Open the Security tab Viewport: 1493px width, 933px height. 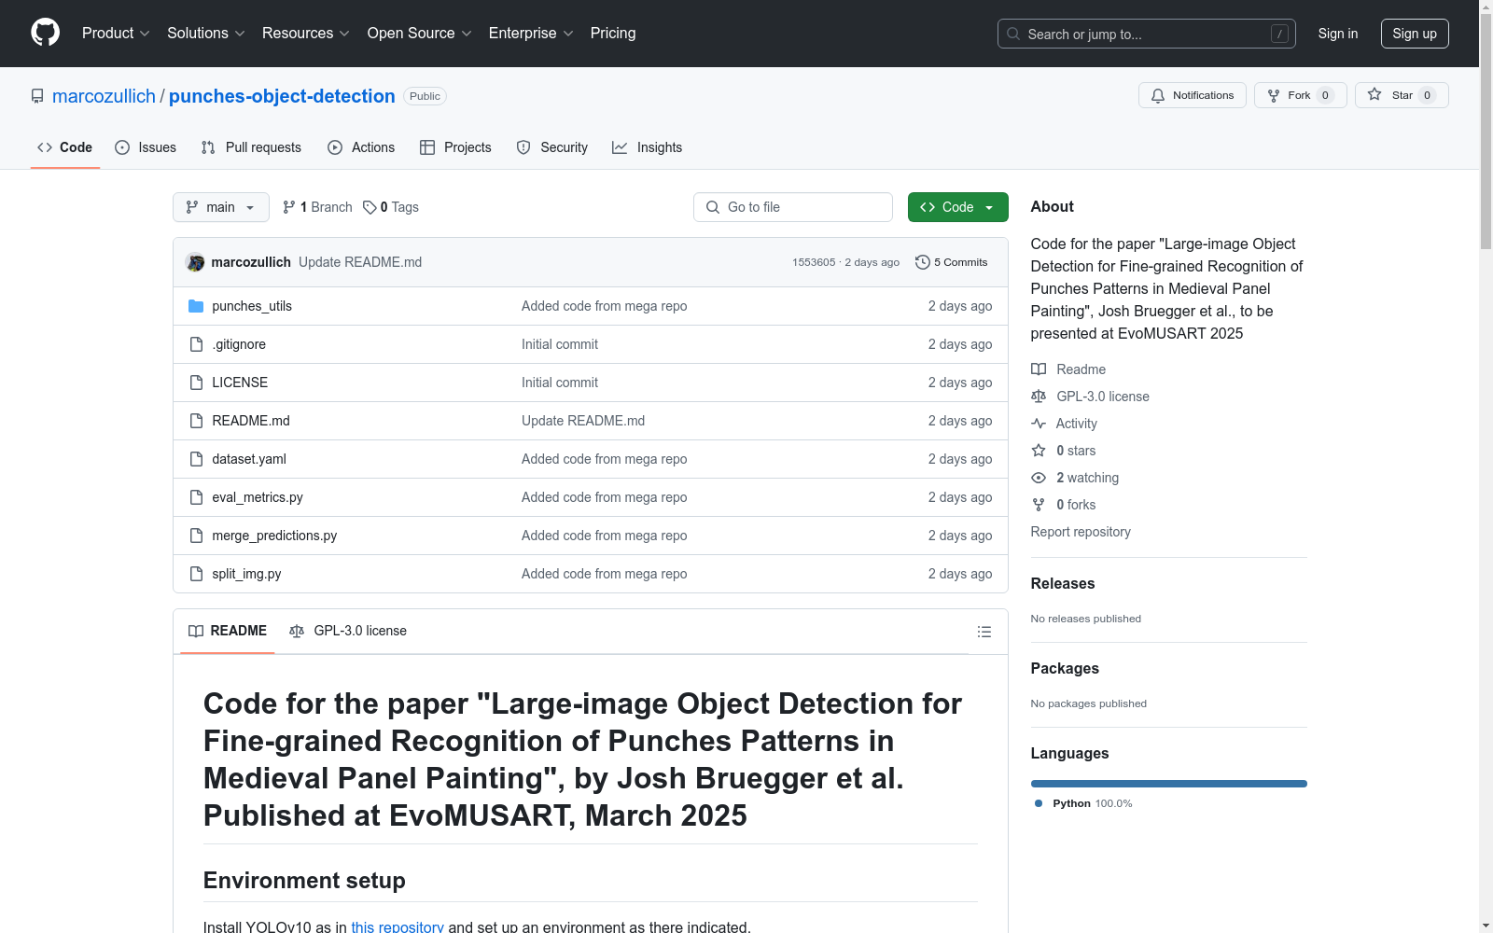click(552, 147)
